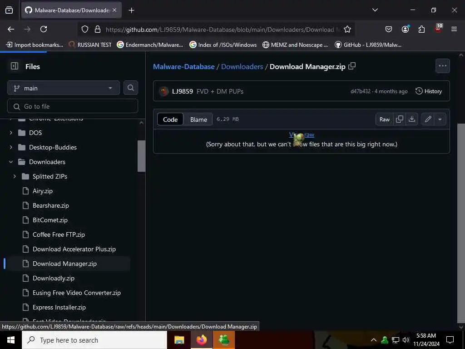Open the tracking protection shield icon
The image size is (465, 349).
[x=85, y=29]
